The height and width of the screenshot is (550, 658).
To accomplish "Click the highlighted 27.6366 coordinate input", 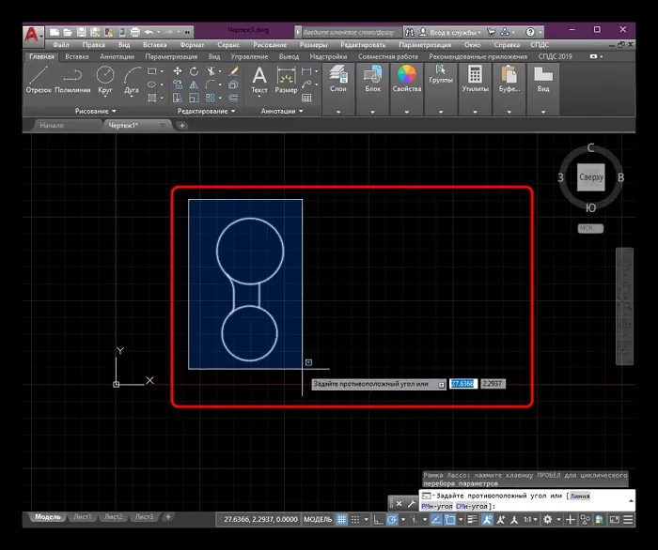I will [462, 384].
